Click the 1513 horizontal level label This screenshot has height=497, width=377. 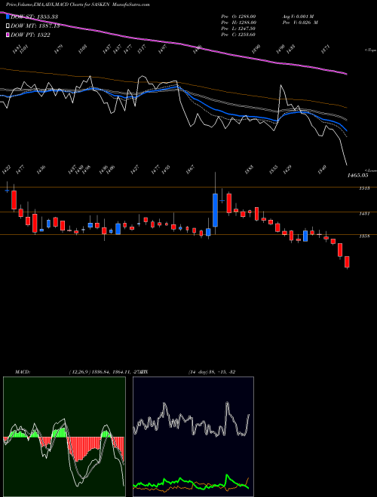[364, 188]
